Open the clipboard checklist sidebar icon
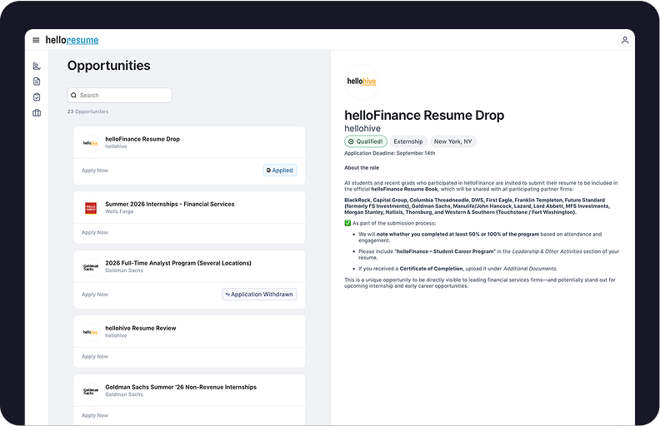Image resolution: width=660 pixels, height=426 pixels. (x=37, y=97)
